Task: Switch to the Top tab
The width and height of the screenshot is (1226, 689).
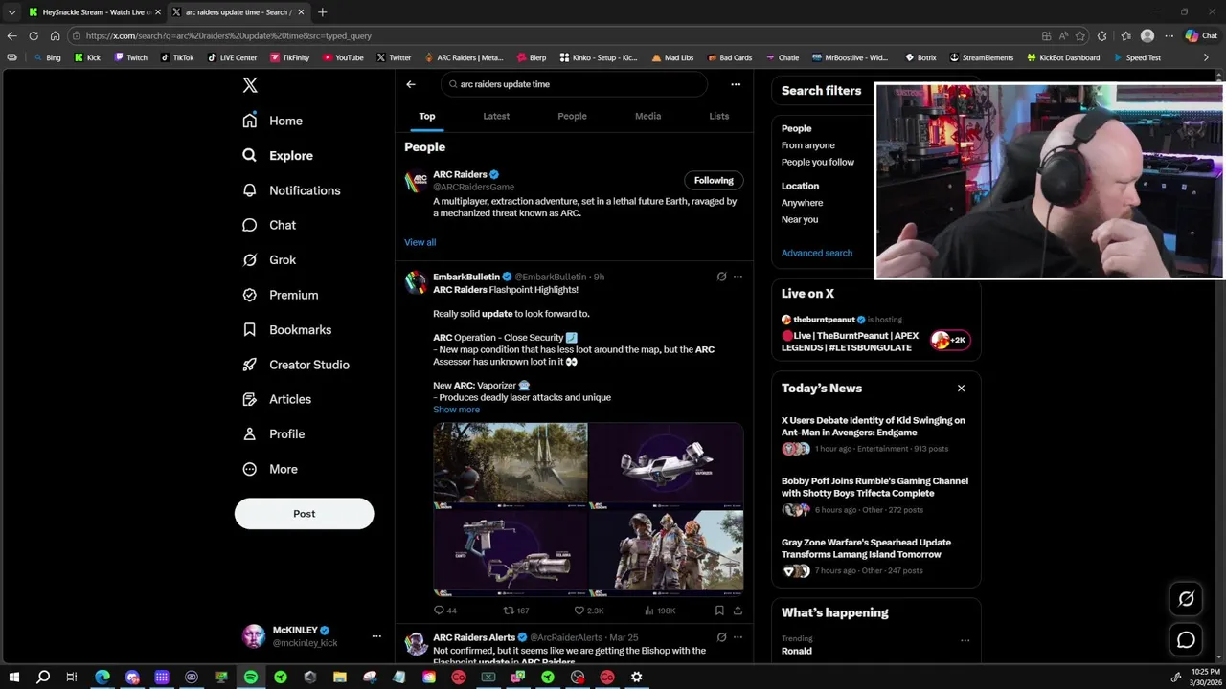Action: pyautogui.click(x=427, y=116)
